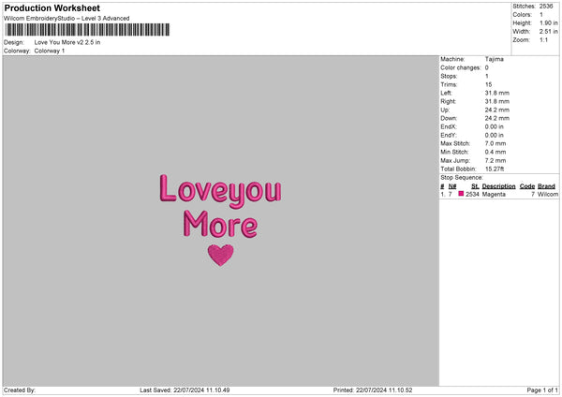Click the barcode under the header

click(x=87, y=30)
